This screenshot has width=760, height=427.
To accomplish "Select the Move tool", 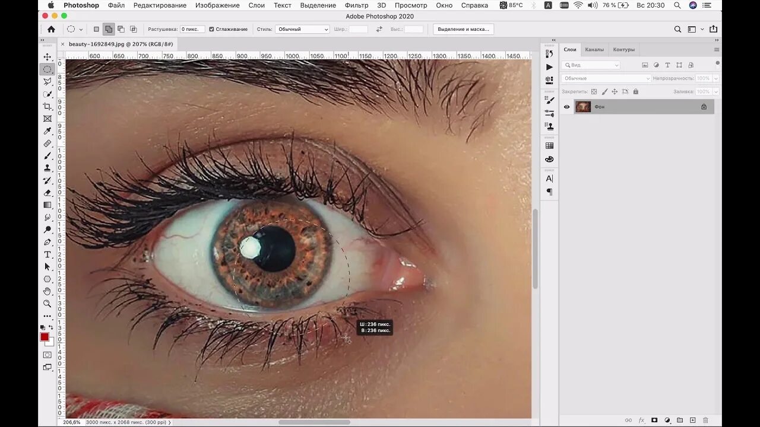I will point(47,57).
